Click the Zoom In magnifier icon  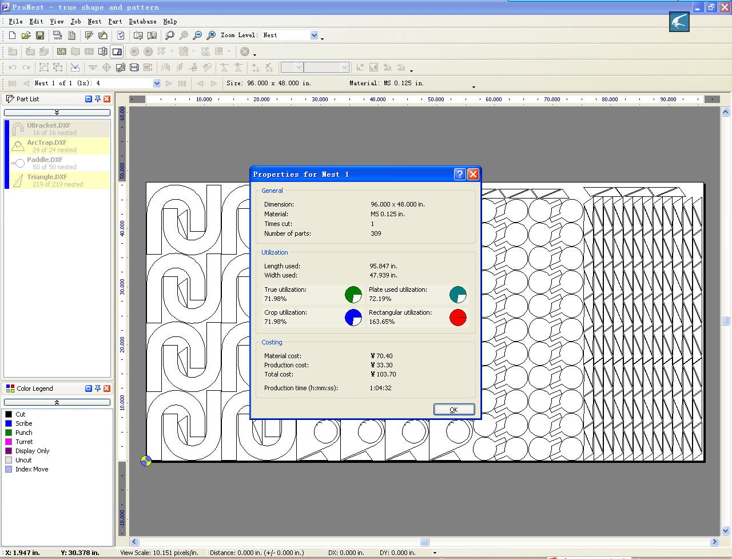[184, 35]
